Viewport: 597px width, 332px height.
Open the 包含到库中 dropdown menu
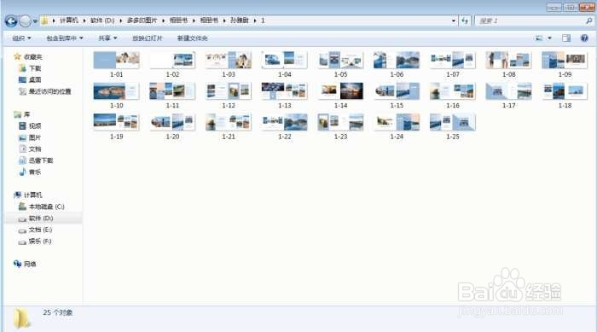coord(64,38)
